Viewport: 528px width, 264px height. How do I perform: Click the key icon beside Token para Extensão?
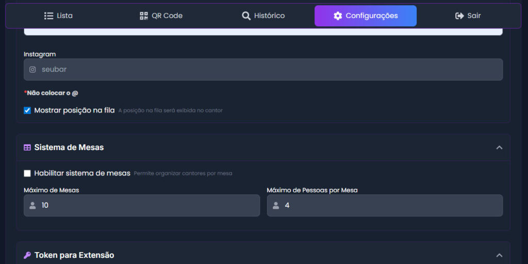tap(27, 255)
